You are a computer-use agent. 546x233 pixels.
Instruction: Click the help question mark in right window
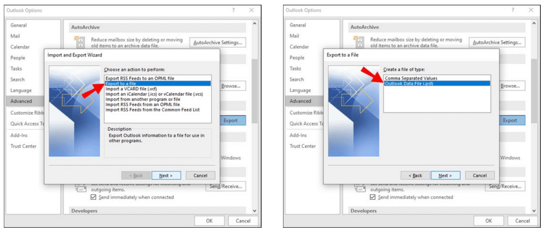pyautogui.click(x=513, y=10)
